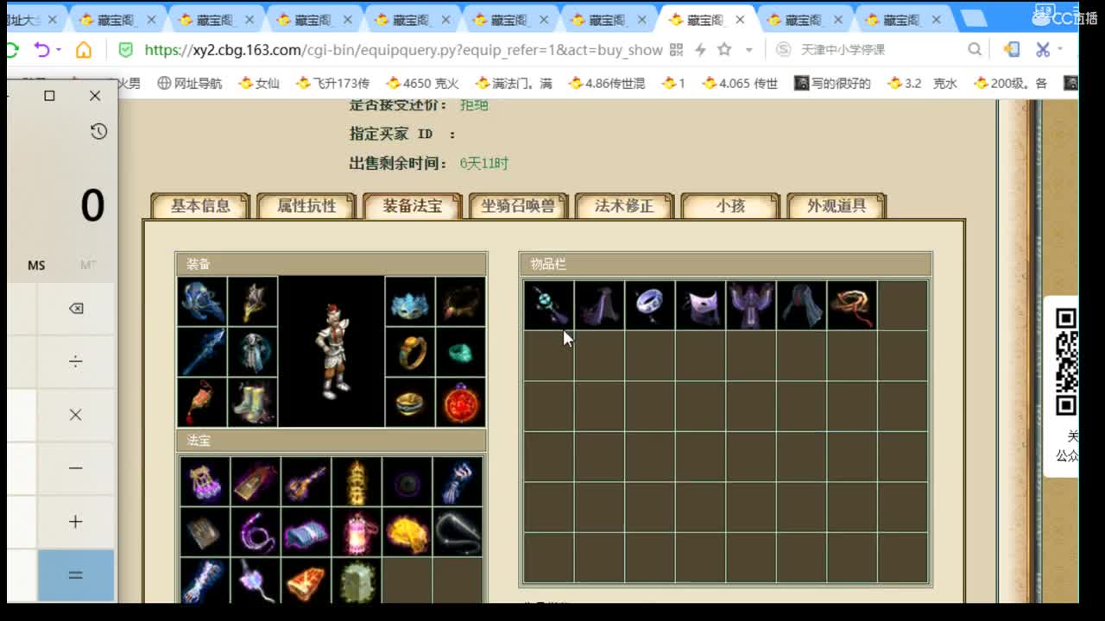
Task: Open the gold ring with gem equipment slot
Action: click(410, 352)
